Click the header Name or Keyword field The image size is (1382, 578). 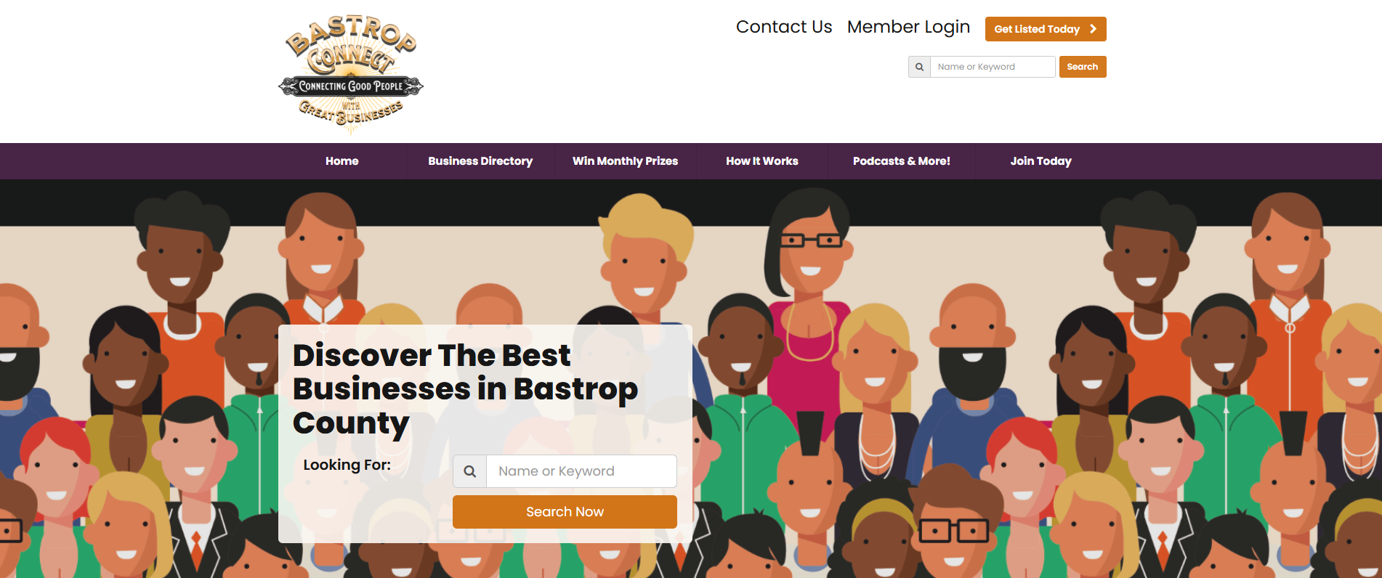(x=993, y=67)
